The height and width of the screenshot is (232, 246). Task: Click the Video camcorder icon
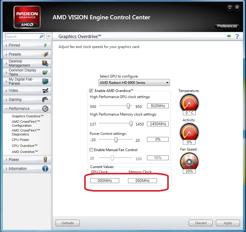pyautogui.click(x=45, y=91)
